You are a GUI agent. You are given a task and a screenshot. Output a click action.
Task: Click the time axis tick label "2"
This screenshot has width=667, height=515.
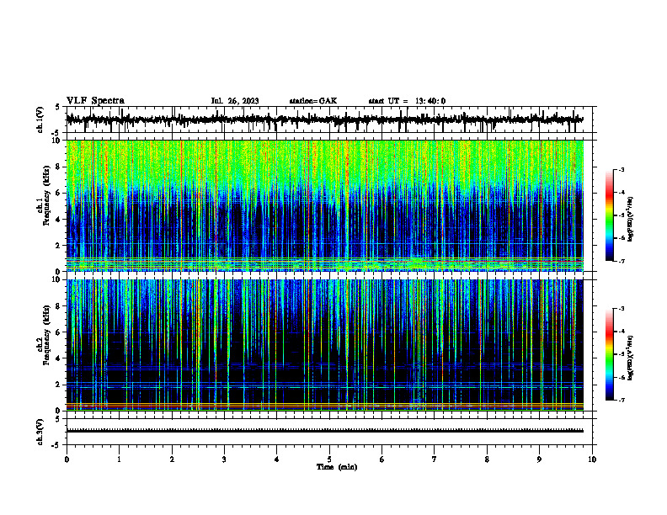coord(172,459)
